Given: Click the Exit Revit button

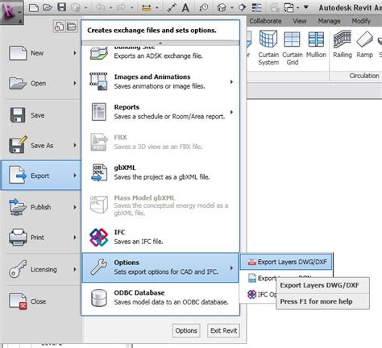Looking at the screenshot, I should (223, 330).
